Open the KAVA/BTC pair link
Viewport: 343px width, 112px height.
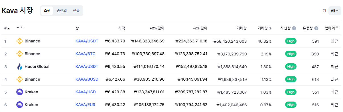(86, 54)
